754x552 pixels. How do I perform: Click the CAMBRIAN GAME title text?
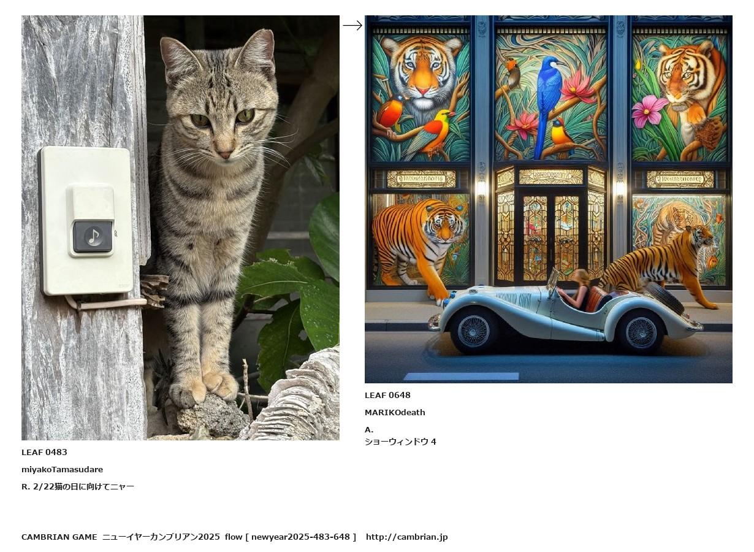(x=59, y=537)
